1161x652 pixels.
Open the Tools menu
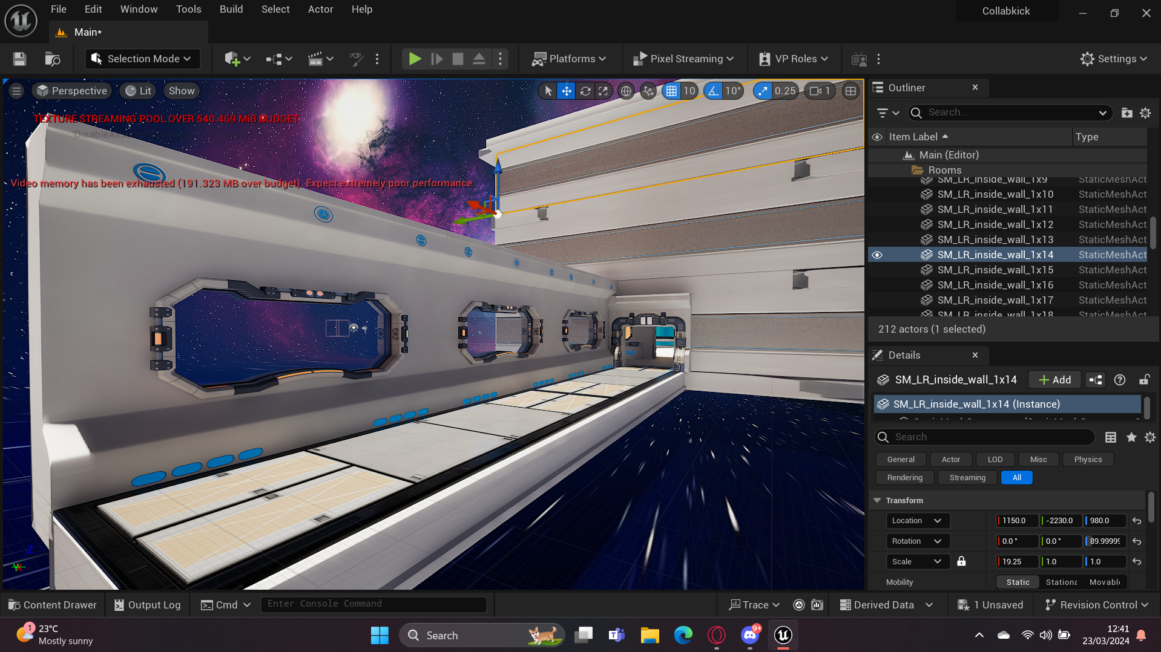[189, 9]
